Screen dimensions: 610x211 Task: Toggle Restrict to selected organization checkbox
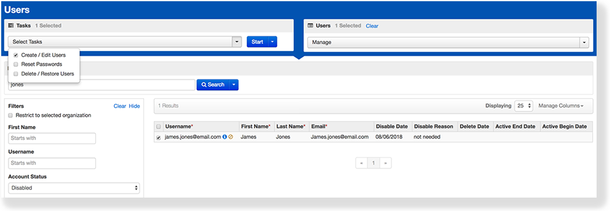click(x=10, y=116)
